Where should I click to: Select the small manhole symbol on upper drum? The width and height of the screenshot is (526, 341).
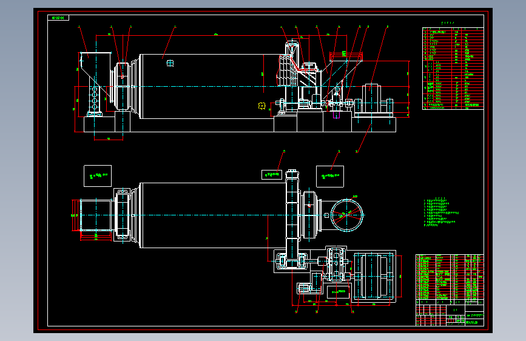coord(170,63)
